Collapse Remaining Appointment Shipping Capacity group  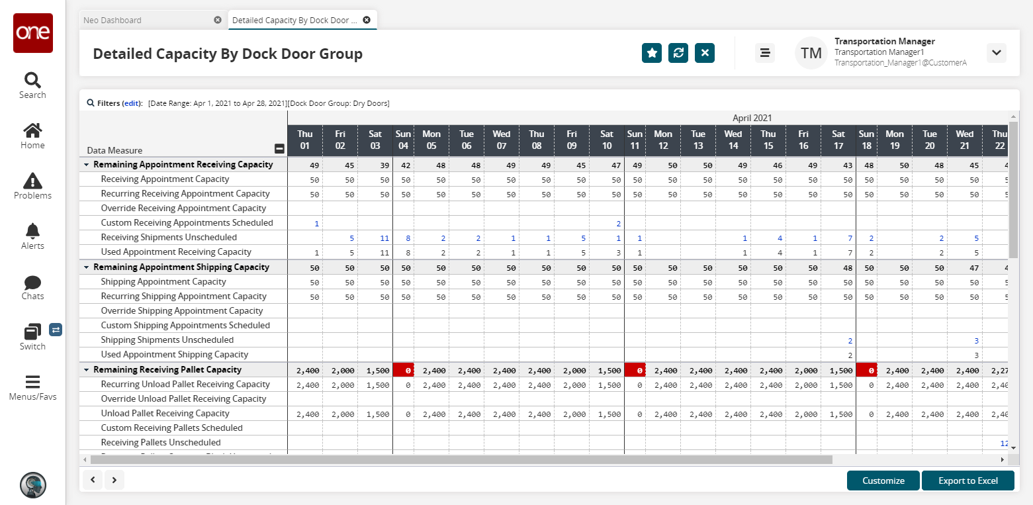[x=87, y=267]
